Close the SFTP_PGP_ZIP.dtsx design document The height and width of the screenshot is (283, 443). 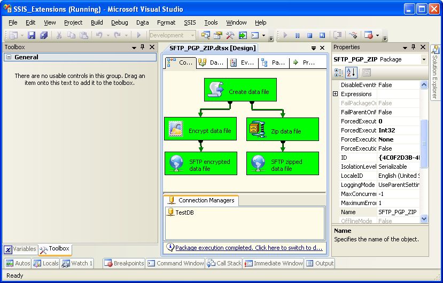322,48
